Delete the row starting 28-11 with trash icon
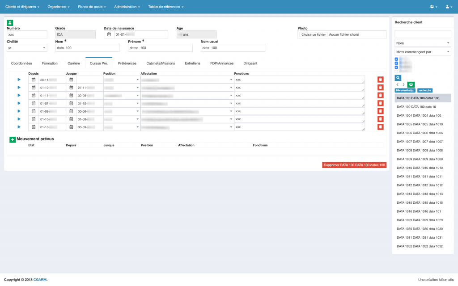The image size is (458, 286). (380, 80)
